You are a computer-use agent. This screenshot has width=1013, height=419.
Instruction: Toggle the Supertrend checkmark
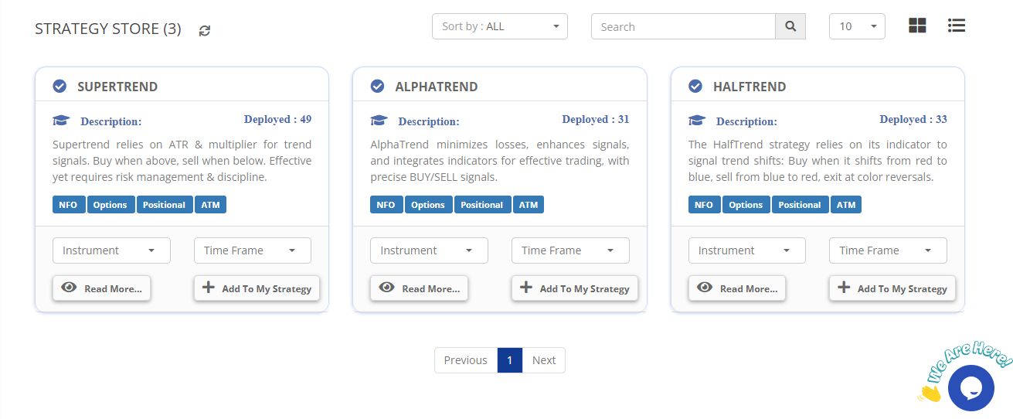(x=59, y=86)
